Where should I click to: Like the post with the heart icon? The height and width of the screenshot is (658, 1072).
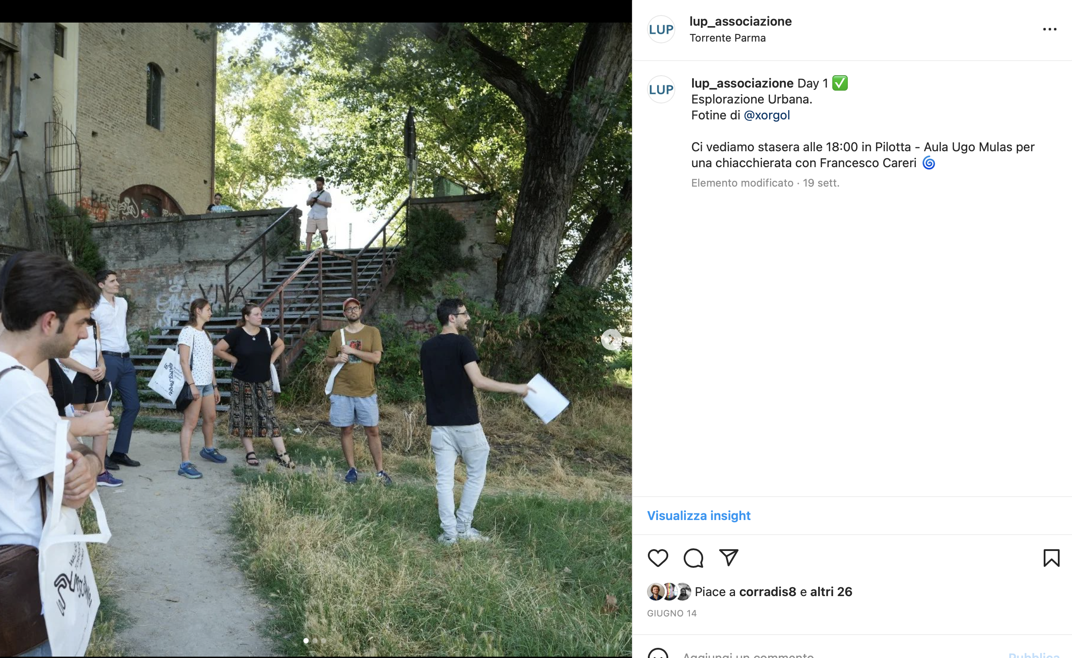click(658, 558)
